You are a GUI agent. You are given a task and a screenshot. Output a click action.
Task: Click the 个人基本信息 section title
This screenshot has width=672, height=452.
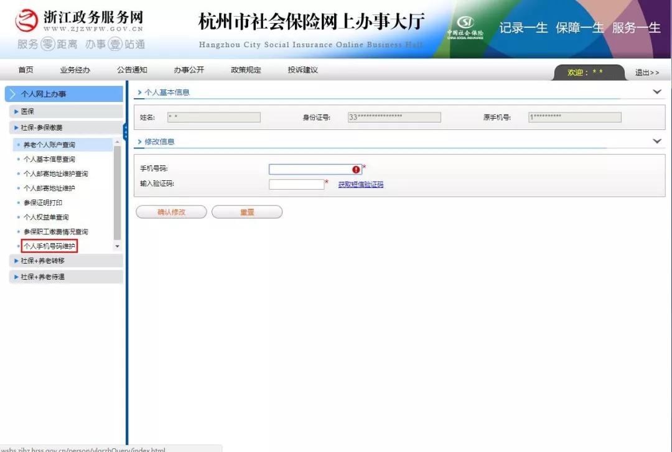click(x=167, y=92)
